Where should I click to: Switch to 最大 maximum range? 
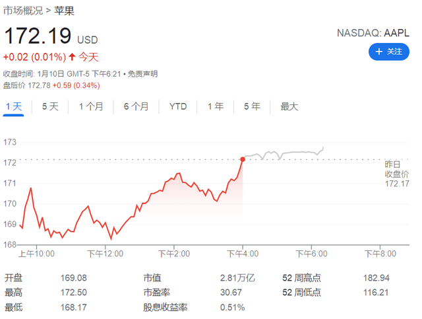[x=289, y=106]
